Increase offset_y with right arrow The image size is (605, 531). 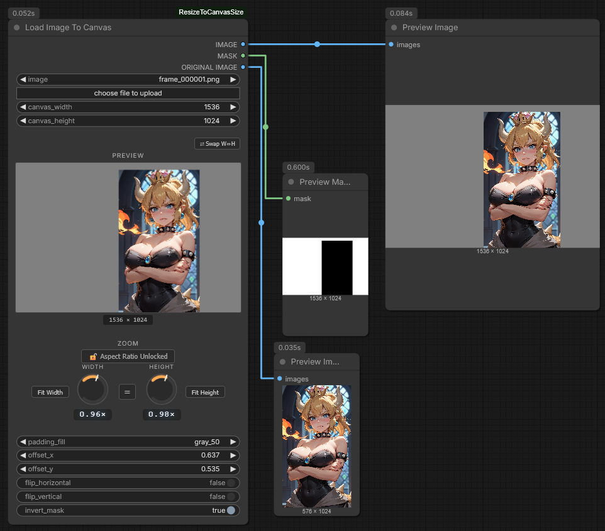point(233,469)
